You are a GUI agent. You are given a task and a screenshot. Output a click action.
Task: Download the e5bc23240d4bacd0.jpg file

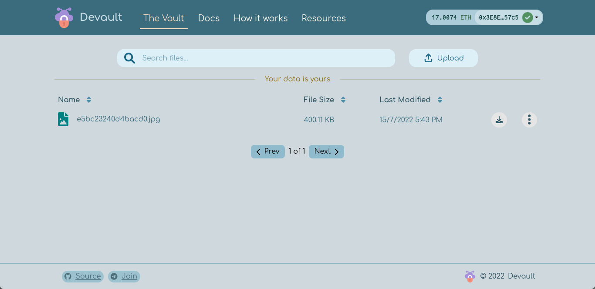pyautogui.click(x=499, y=120)
